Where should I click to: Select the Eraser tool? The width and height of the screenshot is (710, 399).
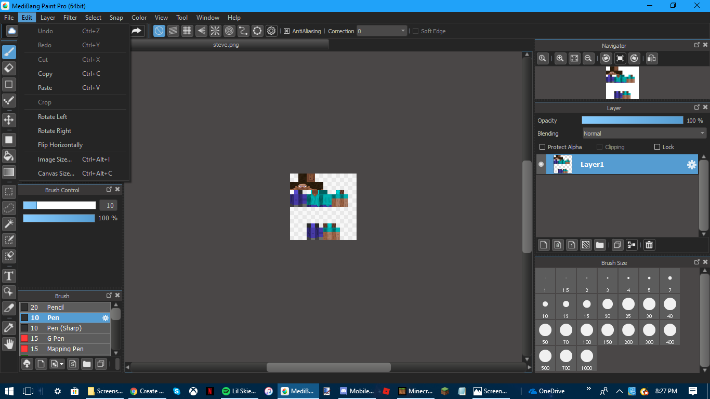pyautogui.click(x=9, y=68)
